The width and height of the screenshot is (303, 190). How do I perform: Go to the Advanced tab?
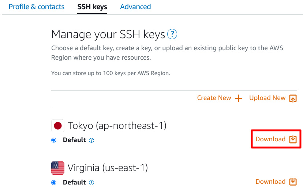click(x=135, y=7)
